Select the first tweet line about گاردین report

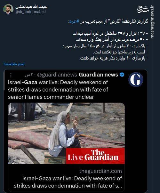pyautogui.click(x=108, y=21)
